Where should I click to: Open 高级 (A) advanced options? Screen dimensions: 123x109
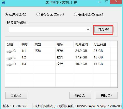pos(16,95)
